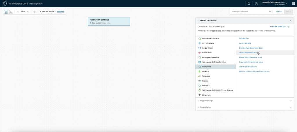The height and width of the screenshot is (132, 297).
Task: Expand the Trigger Rules section
Action: click(x=245, y=107)
